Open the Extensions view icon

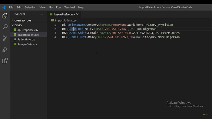(5, 61)
